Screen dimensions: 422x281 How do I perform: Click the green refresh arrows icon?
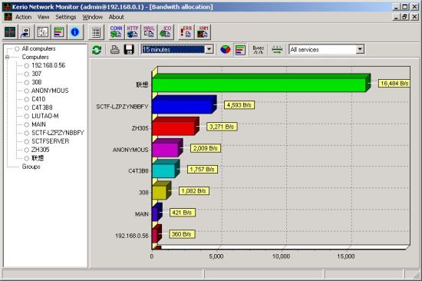[97, 50]
